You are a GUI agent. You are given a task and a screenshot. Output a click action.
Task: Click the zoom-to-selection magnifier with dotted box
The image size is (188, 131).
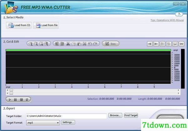click(x=41, y=44)
